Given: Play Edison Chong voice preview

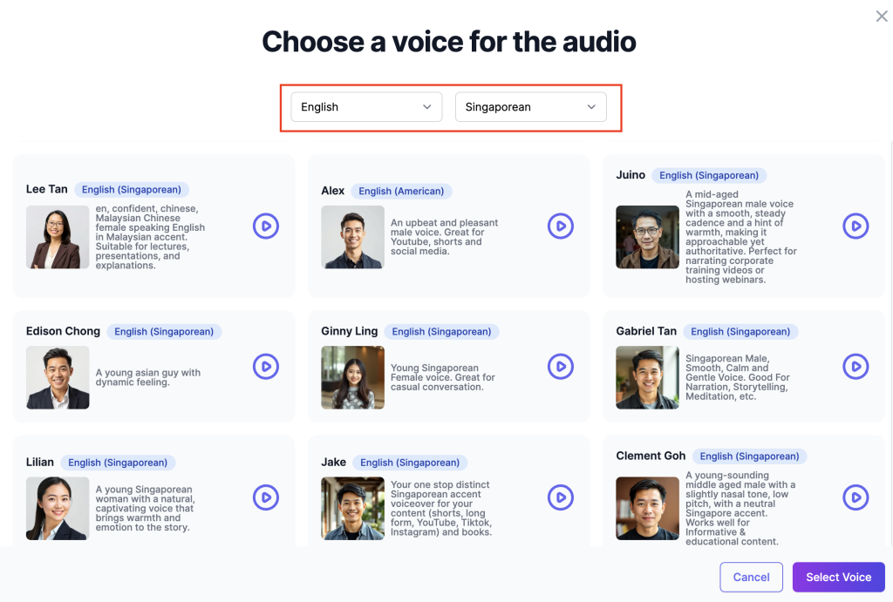Looking at the screenshot, I should click(x=266, y=367).
